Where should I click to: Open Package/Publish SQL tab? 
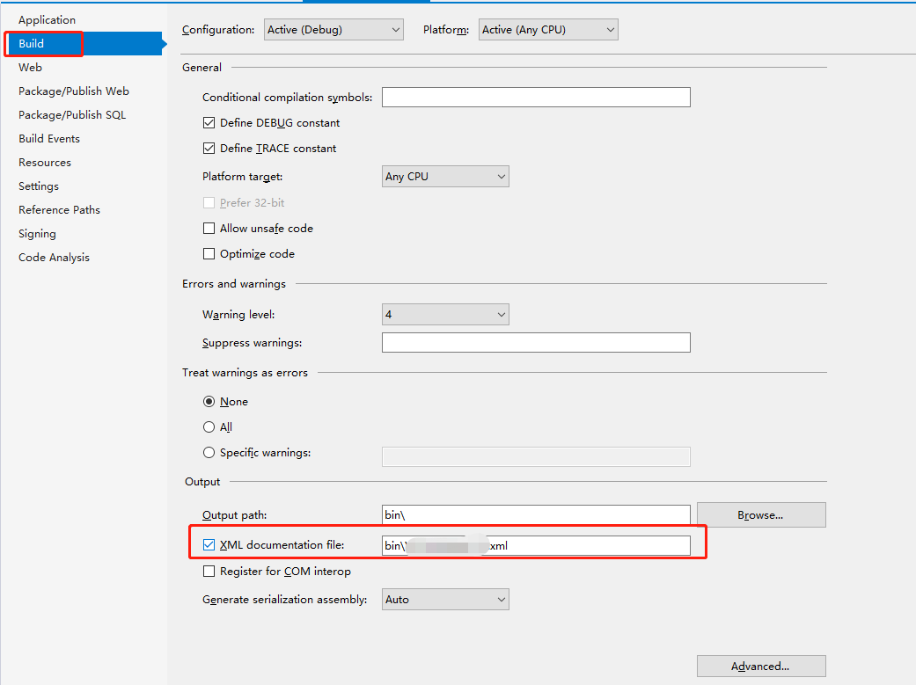(x=71, y=114)
